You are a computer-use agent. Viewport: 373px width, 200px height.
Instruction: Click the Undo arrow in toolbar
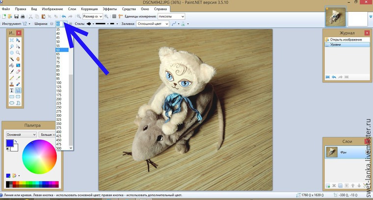tap(63, 17)
